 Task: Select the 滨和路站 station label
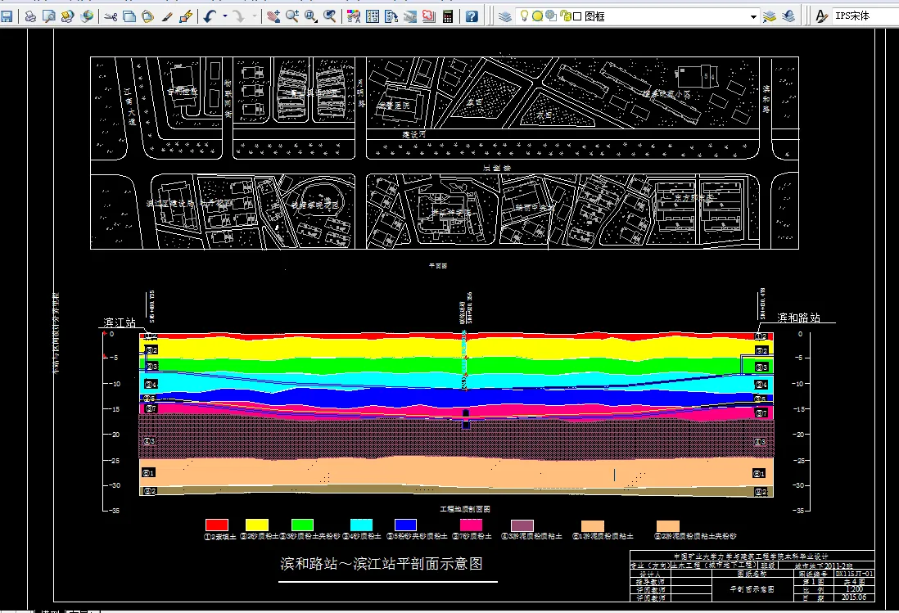click(798, 318)
